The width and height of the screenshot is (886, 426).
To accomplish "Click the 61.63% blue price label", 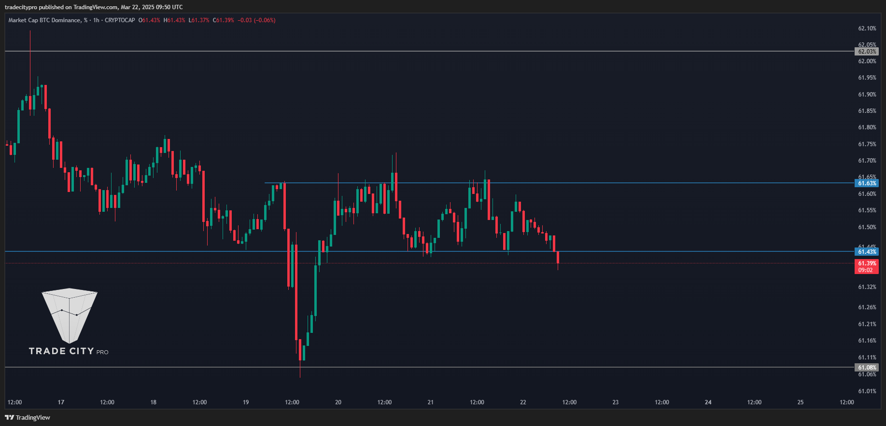I will pyautogui.click(x=867, y=183).
